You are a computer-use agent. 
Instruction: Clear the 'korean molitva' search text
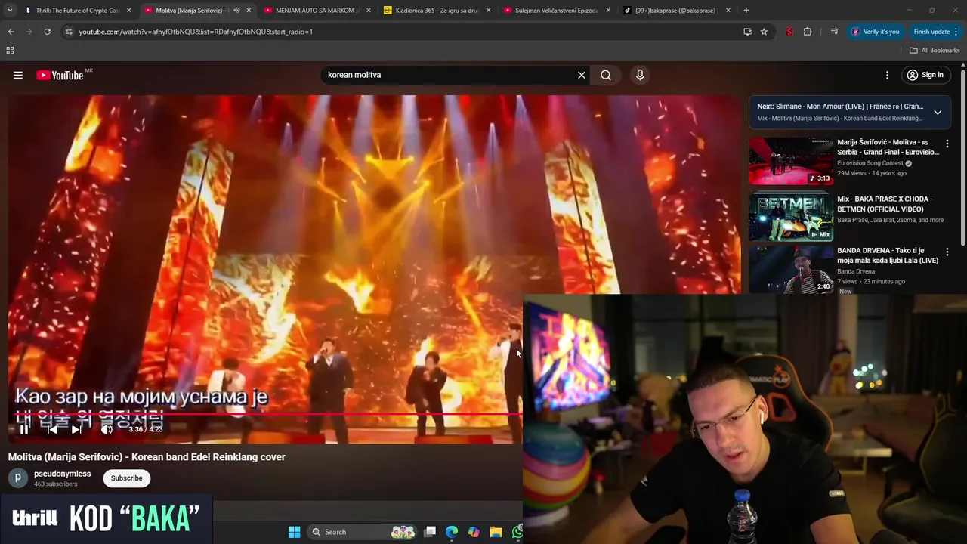coord(582,75)
